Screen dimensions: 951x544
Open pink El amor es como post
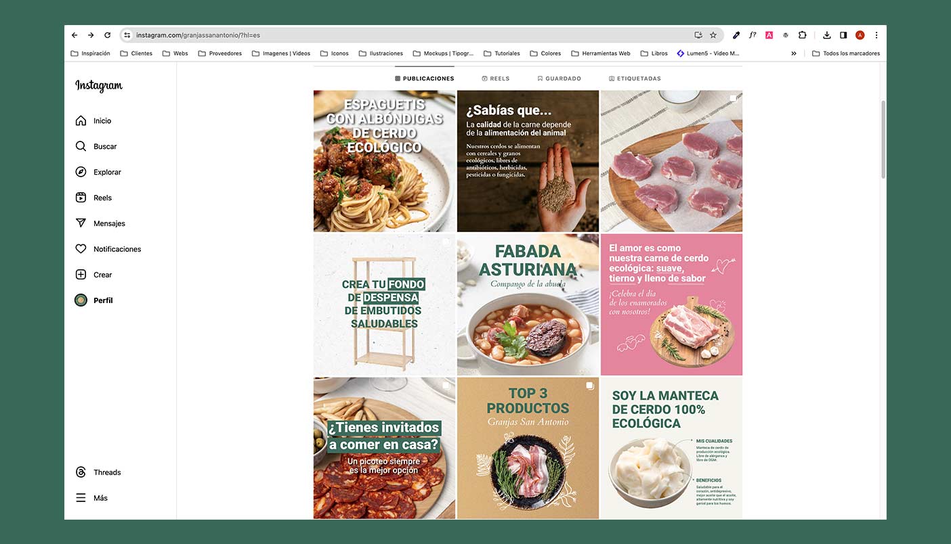point(671,304)
